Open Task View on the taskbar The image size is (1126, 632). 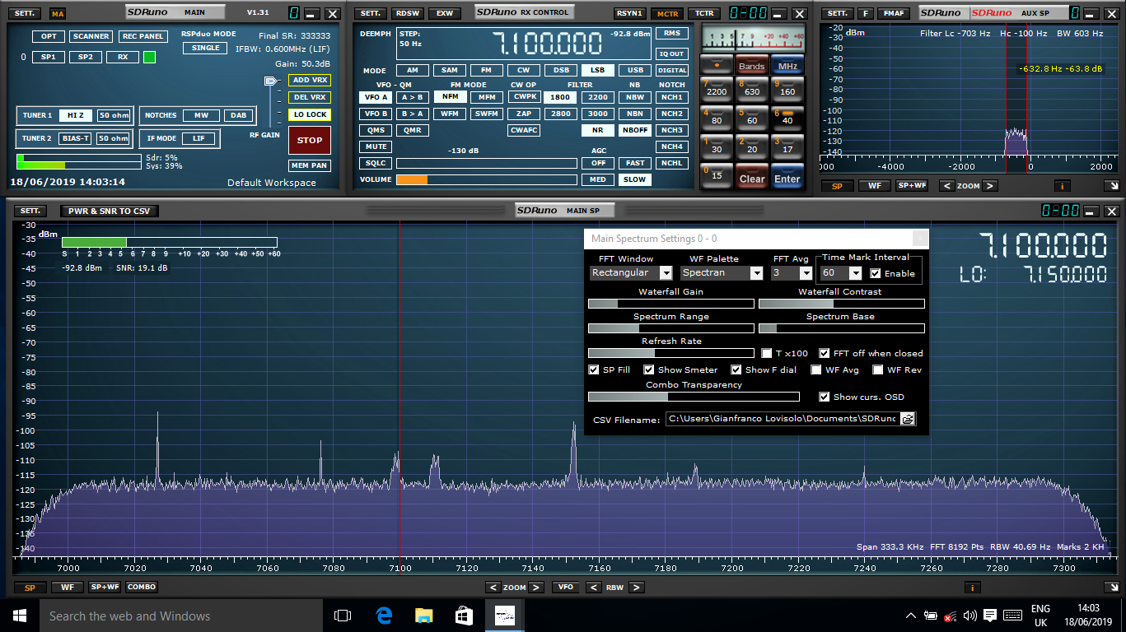tap(343, 616)
